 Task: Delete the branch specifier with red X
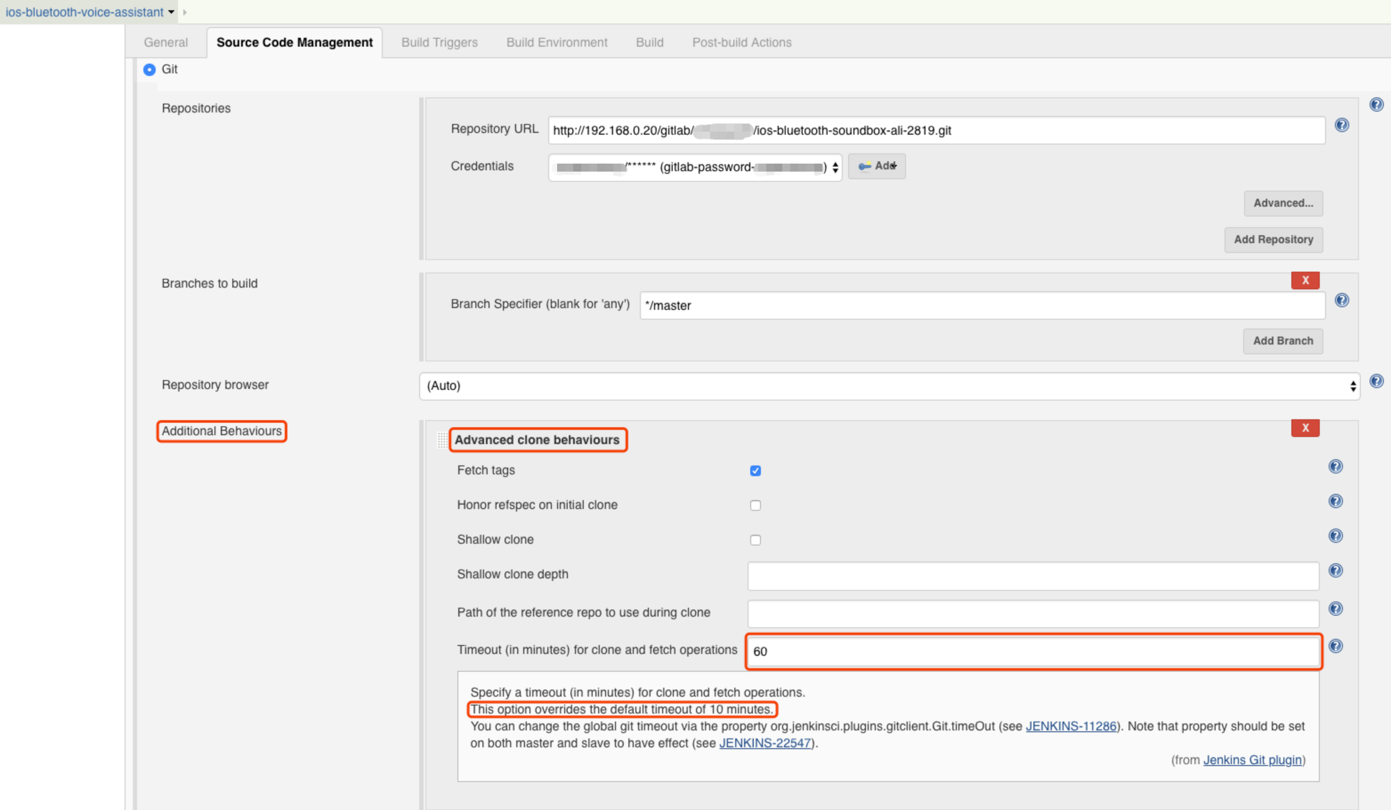(1305, 280)
